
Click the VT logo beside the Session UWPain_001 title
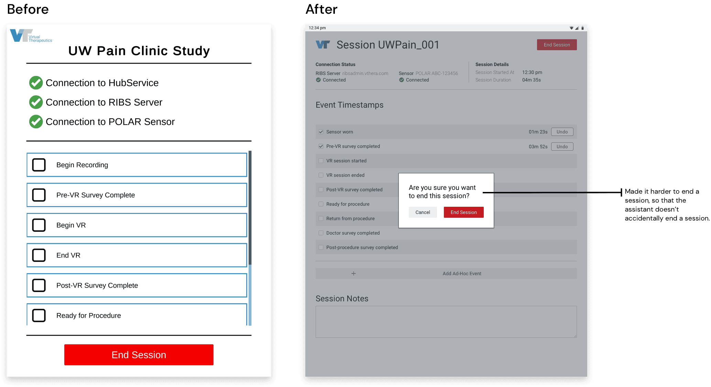tap(322, 45)
